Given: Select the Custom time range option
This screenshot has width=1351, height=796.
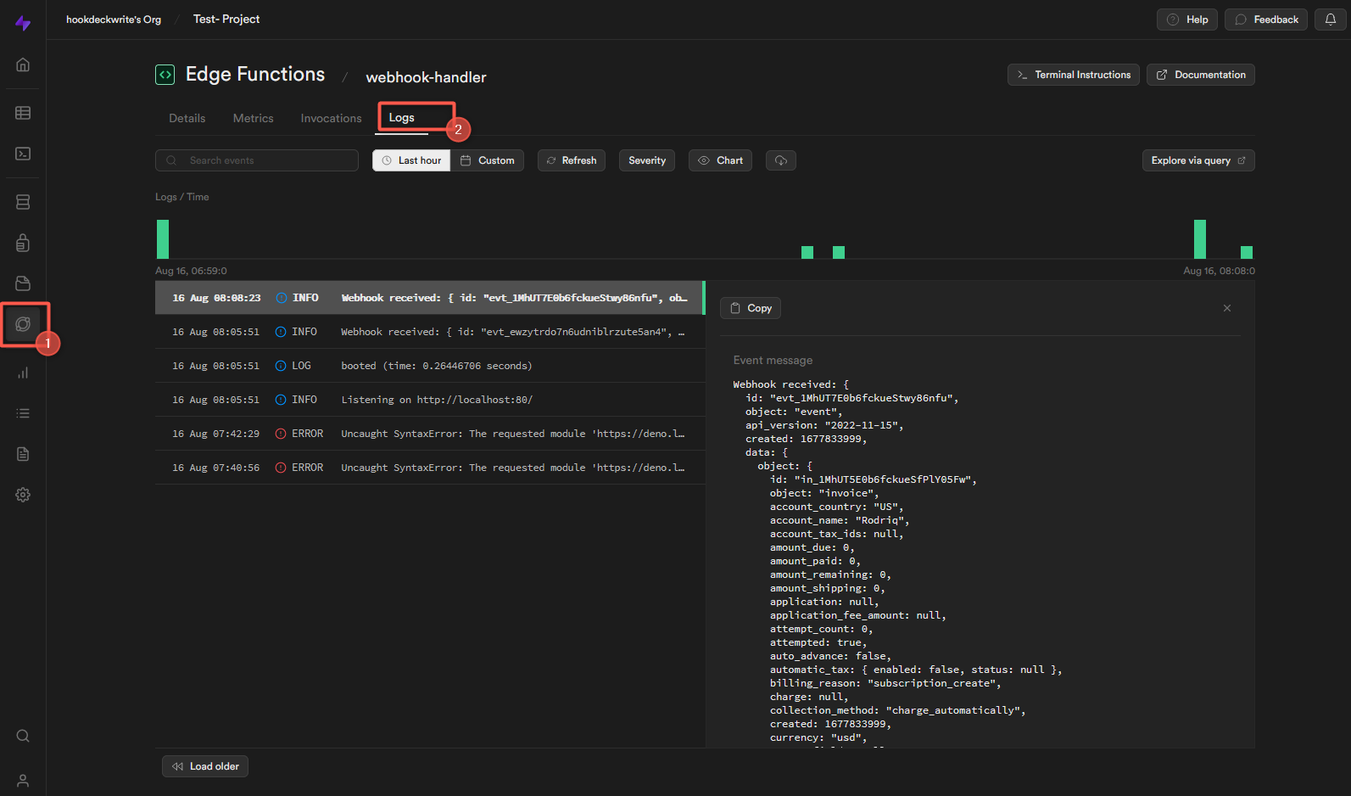Looking at the screenshot, I should (x=488, y=160).
